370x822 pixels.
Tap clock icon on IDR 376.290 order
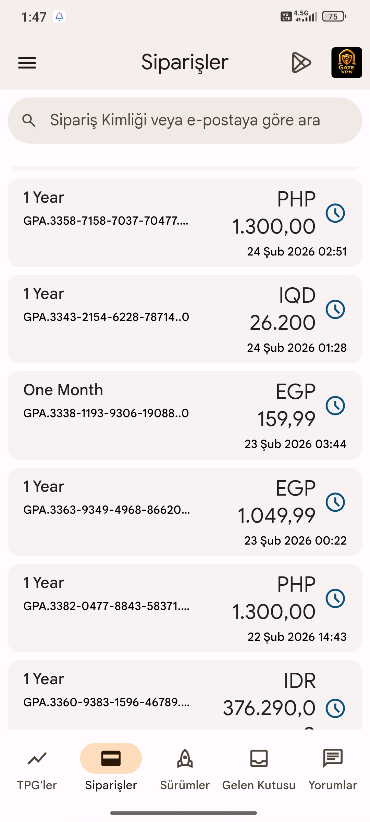point(335,708)
